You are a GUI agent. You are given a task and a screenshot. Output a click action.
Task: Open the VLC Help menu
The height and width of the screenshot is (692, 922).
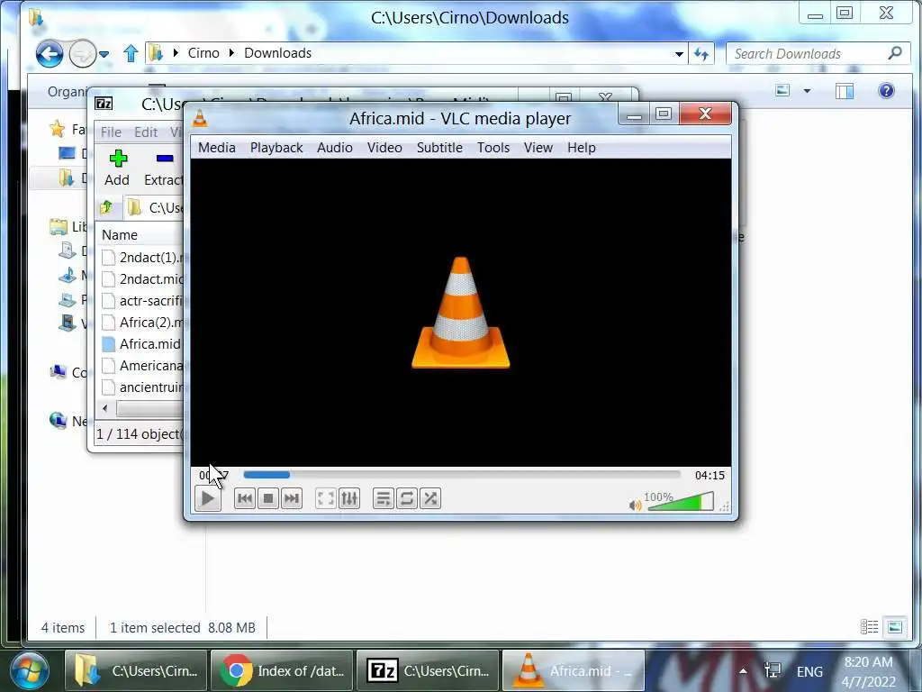(582, 148)
